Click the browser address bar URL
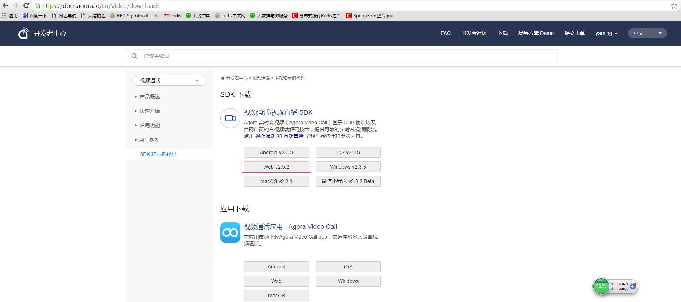Image resolution: width=681 pixels, height=302 pixels. (101, 6)
